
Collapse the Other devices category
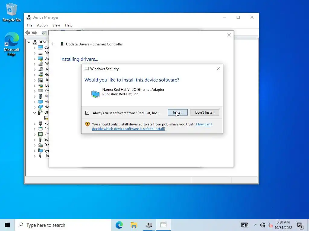[x=34, y=112]
